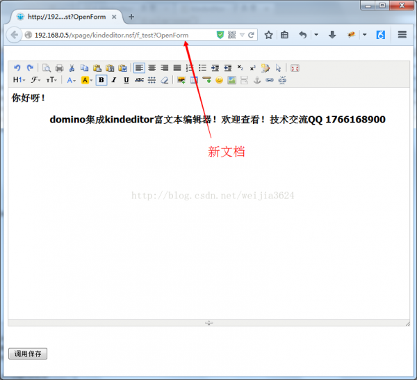Click the green shield security icon

[x=220, y=35]
